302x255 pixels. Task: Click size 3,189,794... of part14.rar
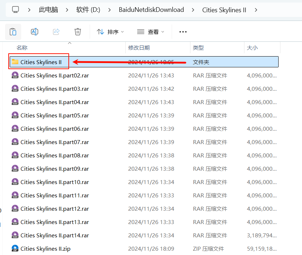262,235
